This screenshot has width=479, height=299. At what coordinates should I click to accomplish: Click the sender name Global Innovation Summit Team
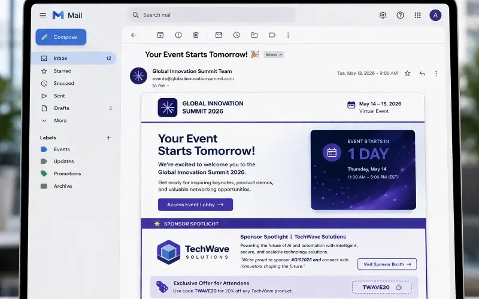(x=192, y=71)
